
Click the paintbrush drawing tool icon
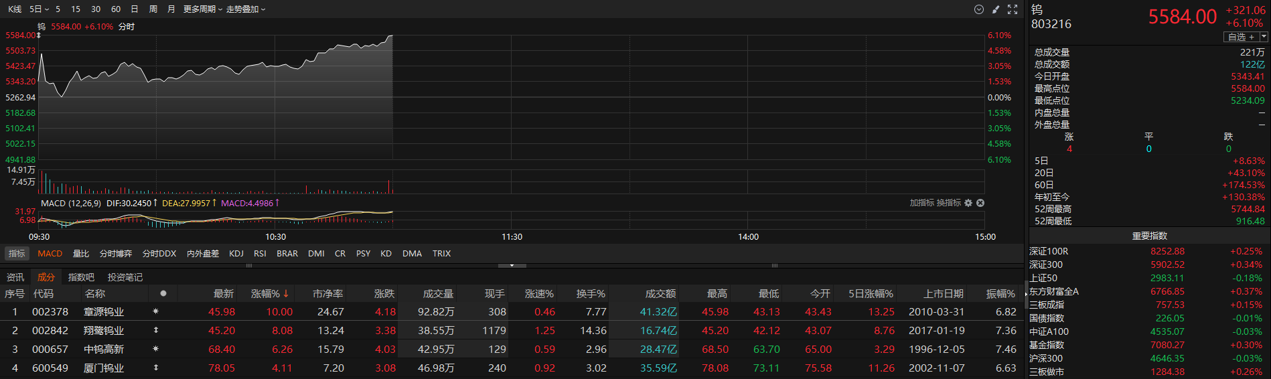(x=996, y=9)
